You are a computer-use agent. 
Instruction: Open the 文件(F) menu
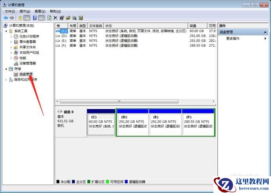click(x=10, y=11)
